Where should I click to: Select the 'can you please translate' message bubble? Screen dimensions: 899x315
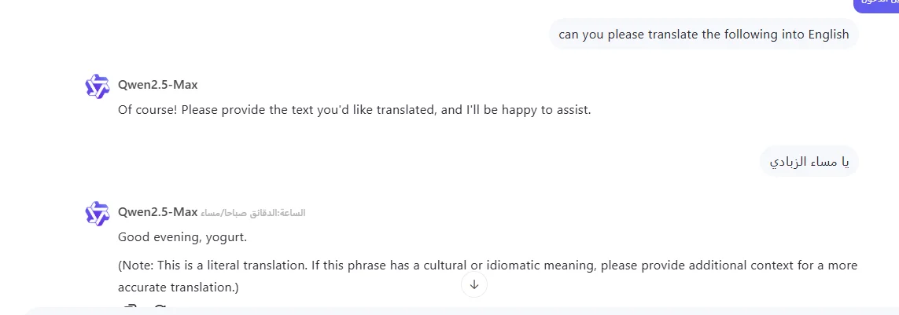click(703, 34)
